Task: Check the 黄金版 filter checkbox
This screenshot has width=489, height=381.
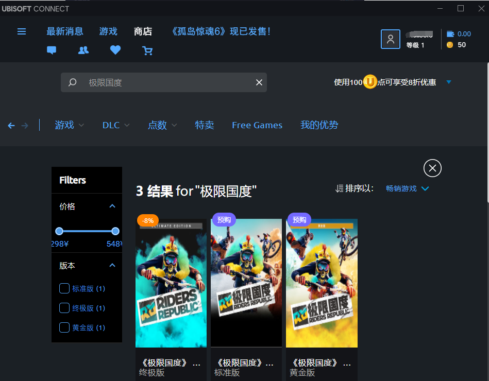Action: pyautogui.click(x=64, y=328)
